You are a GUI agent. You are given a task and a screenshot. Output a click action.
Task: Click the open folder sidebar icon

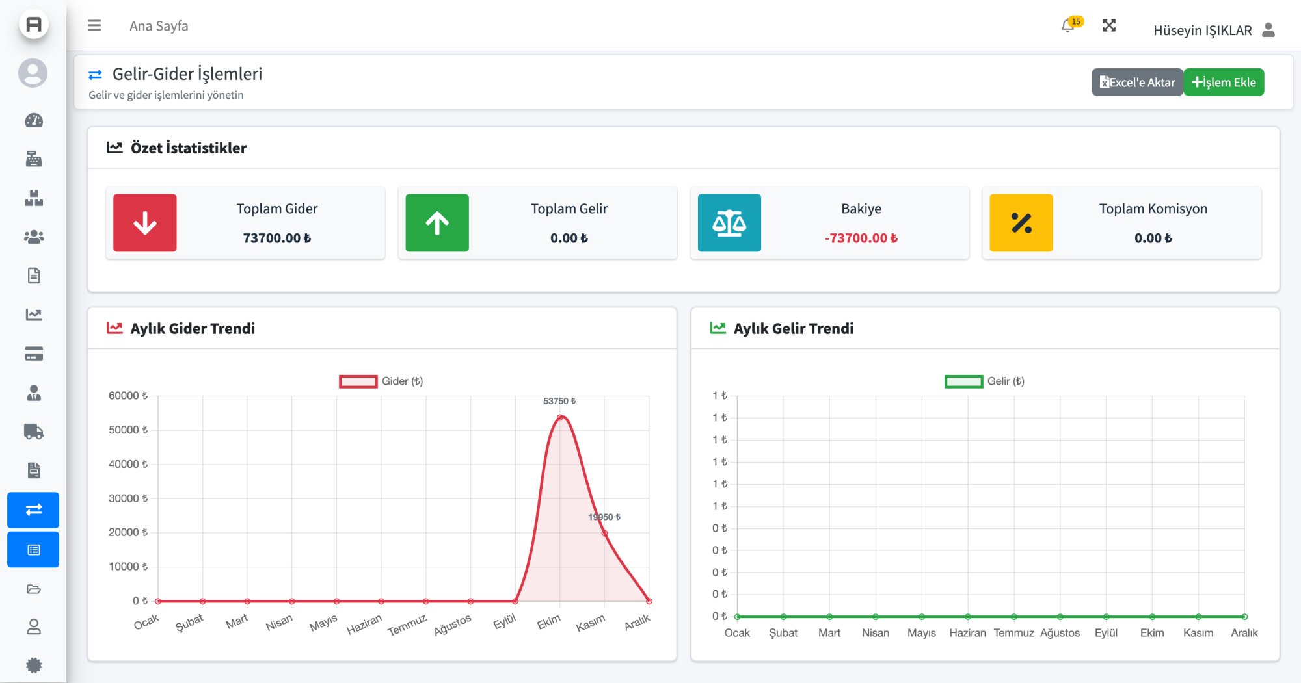pyautogui.click(x=34, y=589)
